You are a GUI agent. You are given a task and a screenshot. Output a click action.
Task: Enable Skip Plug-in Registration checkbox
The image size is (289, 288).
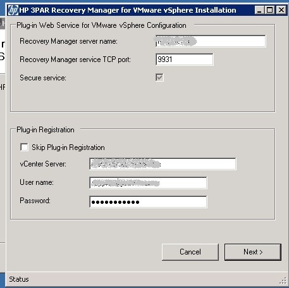[24, 147]
